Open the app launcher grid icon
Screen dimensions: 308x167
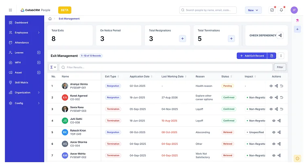pos(11,10)
